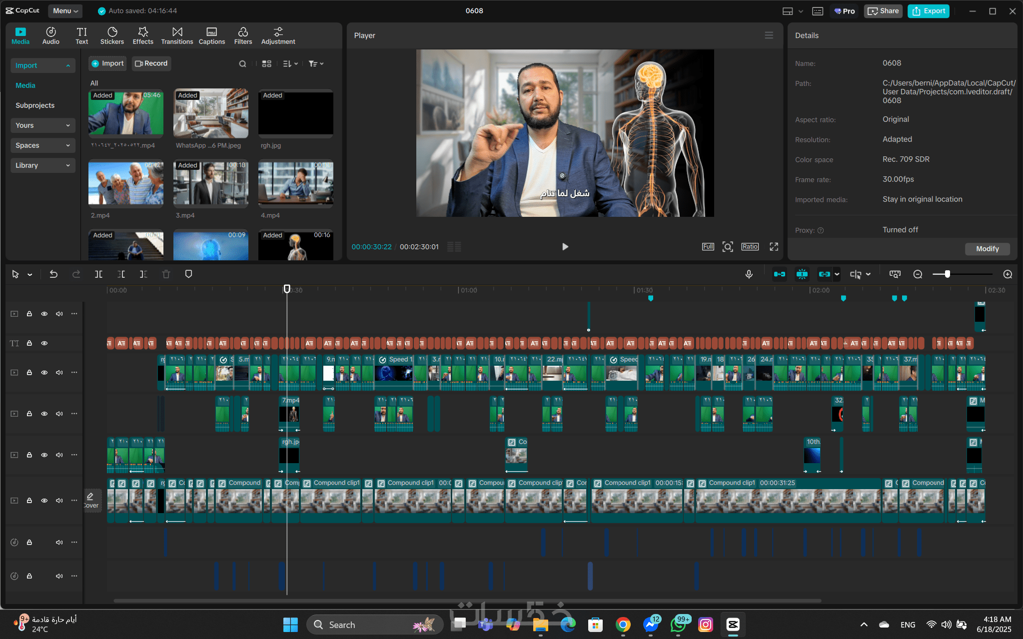Click the timeline zoom slider handle
Screen dimensions: 1023x639
947,274
